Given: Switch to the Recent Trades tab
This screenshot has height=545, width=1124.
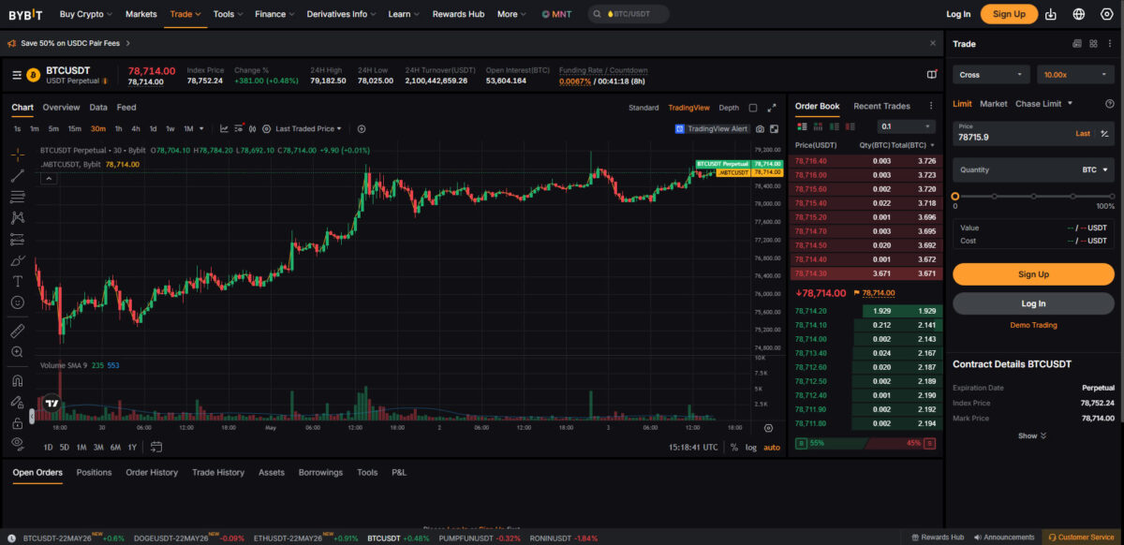Looking at the screenshot, I should point(881,106).
